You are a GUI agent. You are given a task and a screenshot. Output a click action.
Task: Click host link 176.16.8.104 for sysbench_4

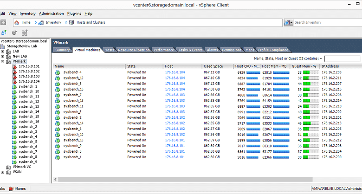pos(175,72)
